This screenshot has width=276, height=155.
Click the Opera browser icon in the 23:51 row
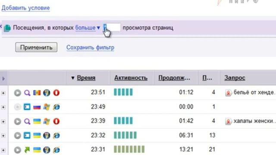coord(56,93)
